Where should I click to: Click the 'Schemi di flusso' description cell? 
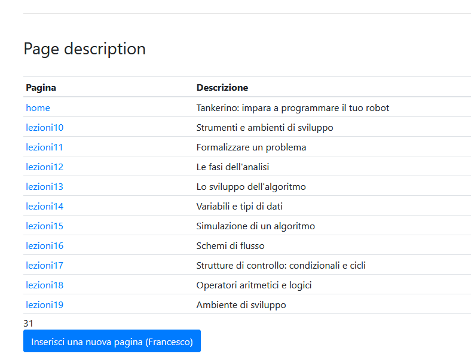(230, 246)
